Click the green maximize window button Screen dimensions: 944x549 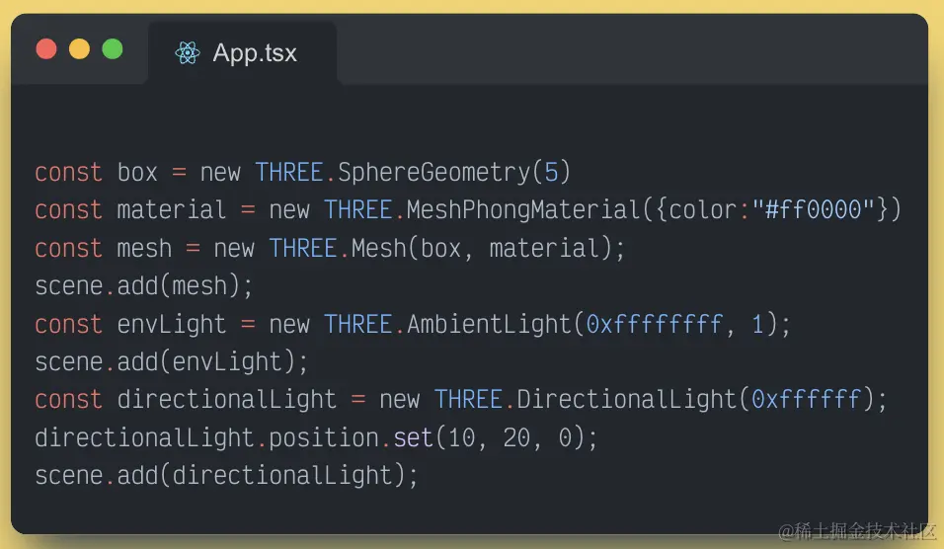(x=113, y=48)
